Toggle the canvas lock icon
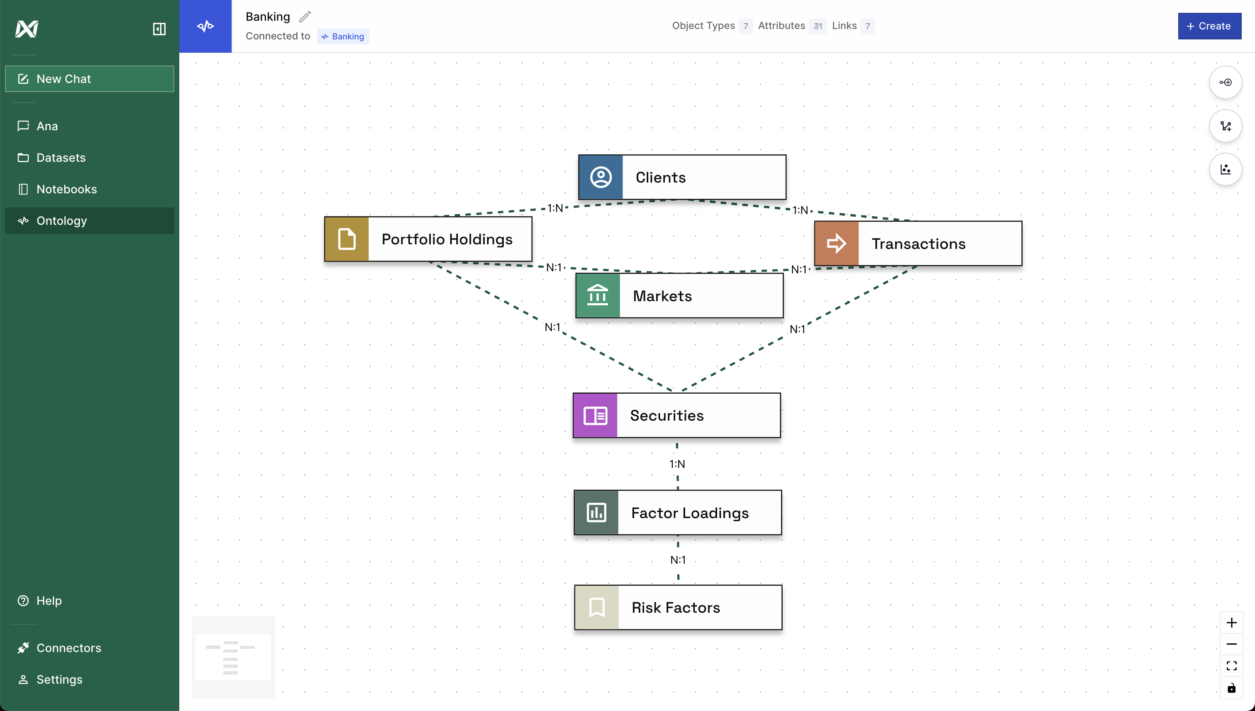Screen dimensions: 1255x711 point(1231,688)
